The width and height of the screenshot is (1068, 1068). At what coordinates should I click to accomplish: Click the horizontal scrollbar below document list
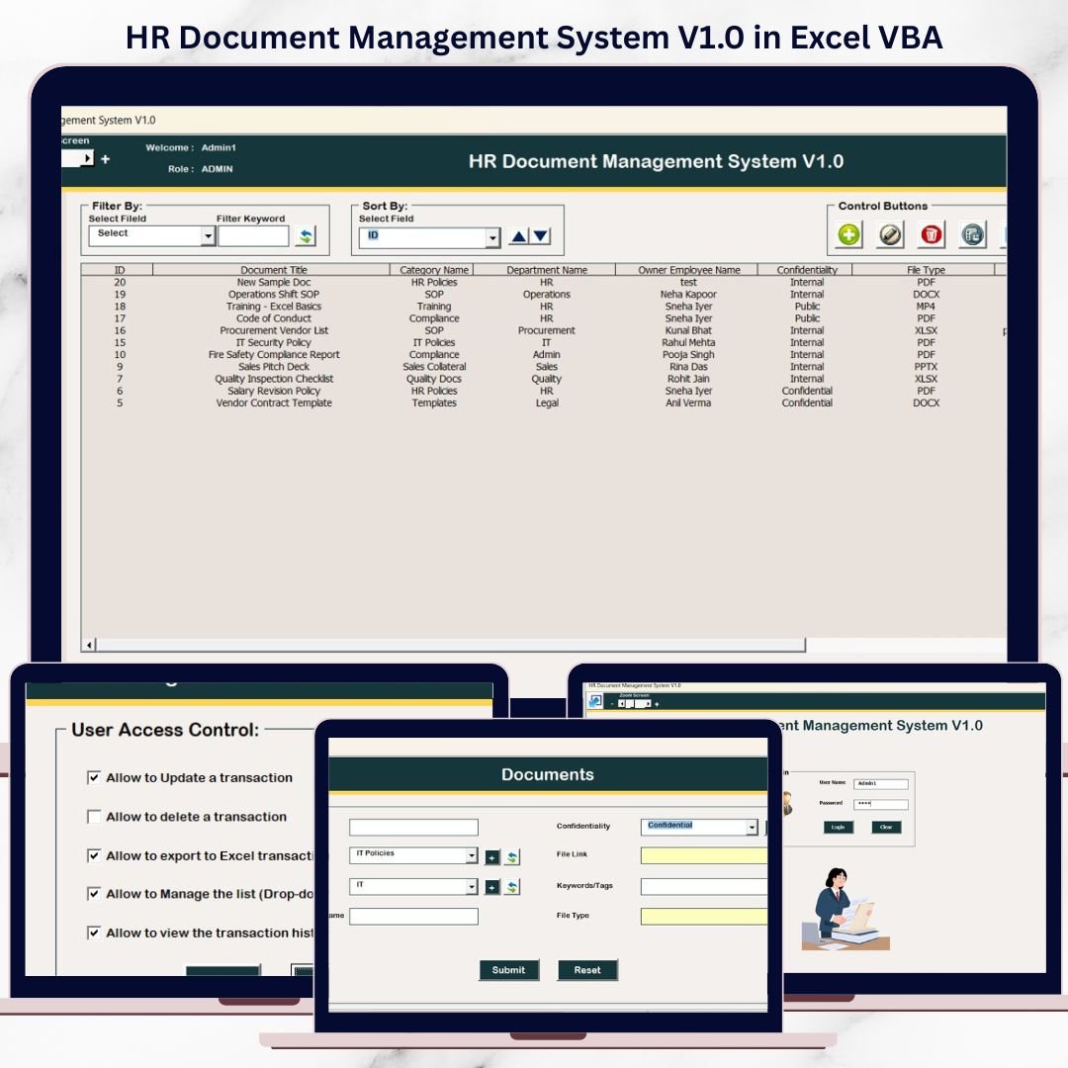pyautogui.click(x=445, y=645)
